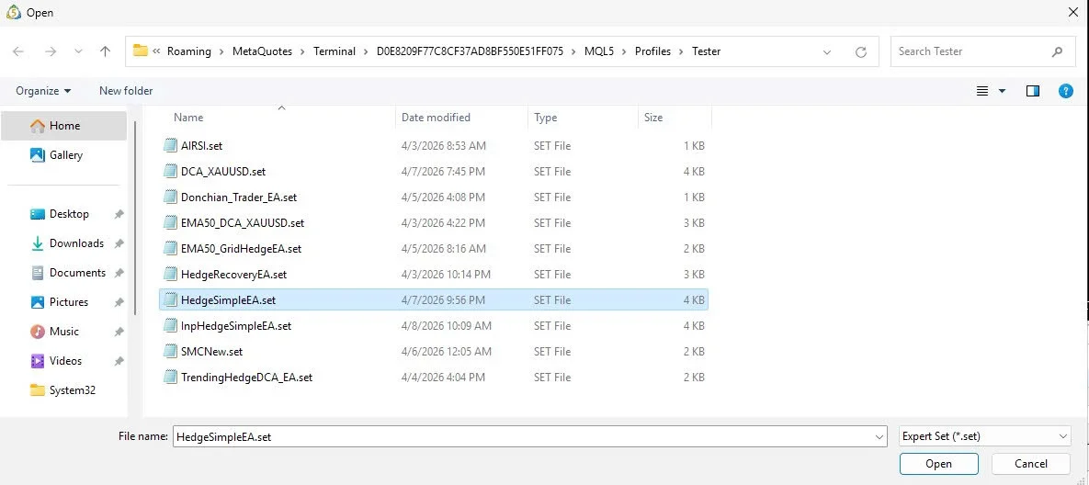Expand the recent locations chevron
Image resolution: width=1089 pixels, height=485 pixels.
click(x=78, y=52)
